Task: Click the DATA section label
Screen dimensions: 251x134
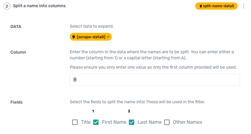Action: click(x=16, y=26)
